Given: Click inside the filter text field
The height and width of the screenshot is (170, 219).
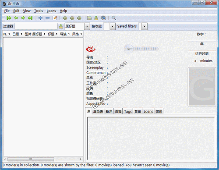Looking at the screenshot, I should [x=36, y=26].
